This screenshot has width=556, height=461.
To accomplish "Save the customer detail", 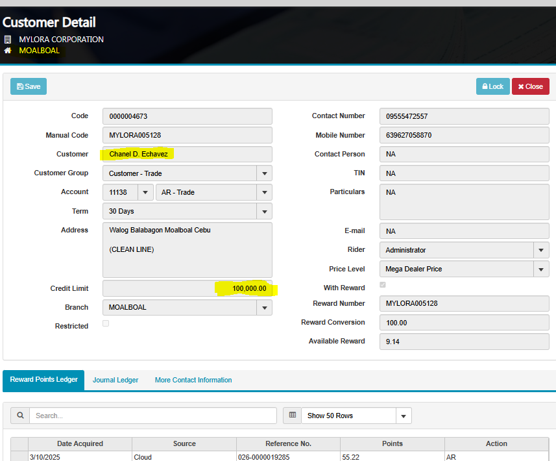I will (29, 86).
